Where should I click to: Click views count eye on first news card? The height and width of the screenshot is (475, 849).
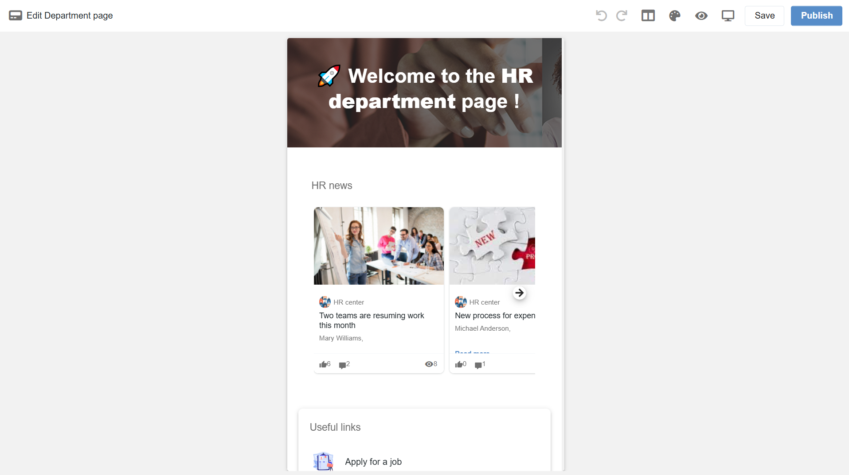point(429,364)
